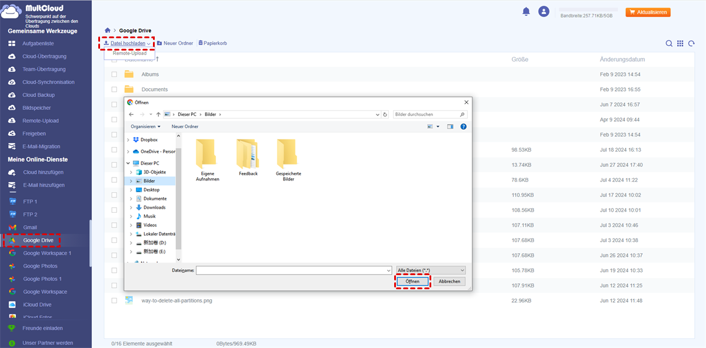Image resolution: width=706 pixels, height=348 pixels.
Task: Open the dialog help icon
Action: click(463, 126)
